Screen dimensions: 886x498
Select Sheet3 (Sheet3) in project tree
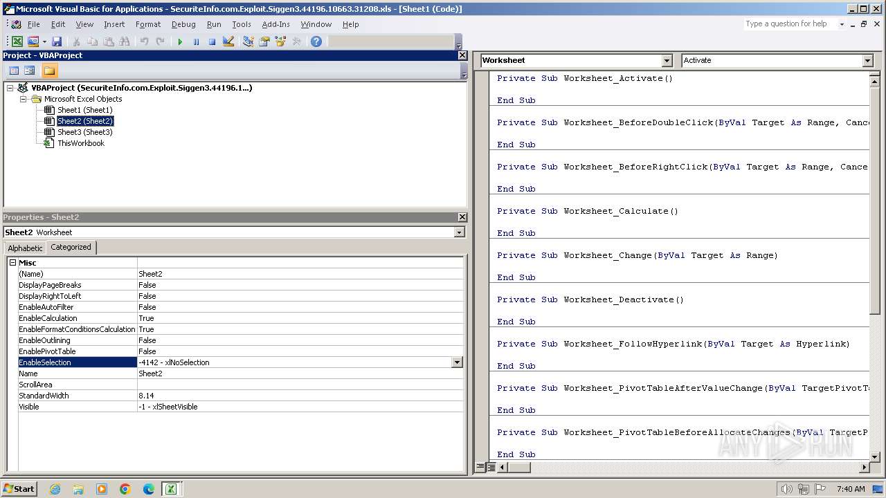click(84, 132)
